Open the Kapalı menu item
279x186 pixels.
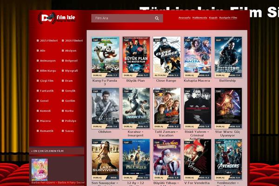point(213,18)
